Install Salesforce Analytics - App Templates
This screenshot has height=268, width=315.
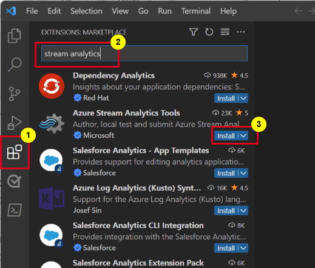[226, 173]
